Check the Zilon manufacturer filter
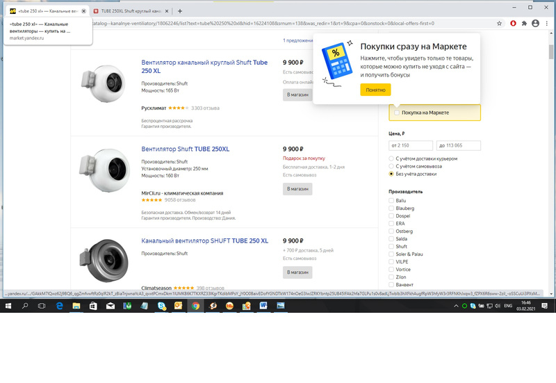 (391, 277)
